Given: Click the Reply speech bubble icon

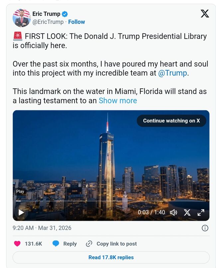Looking at the screenshot, I should click(56, 244).
